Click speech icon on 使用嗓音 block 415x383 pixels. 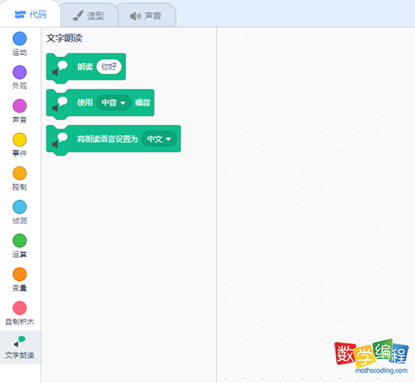pos(60,105)
